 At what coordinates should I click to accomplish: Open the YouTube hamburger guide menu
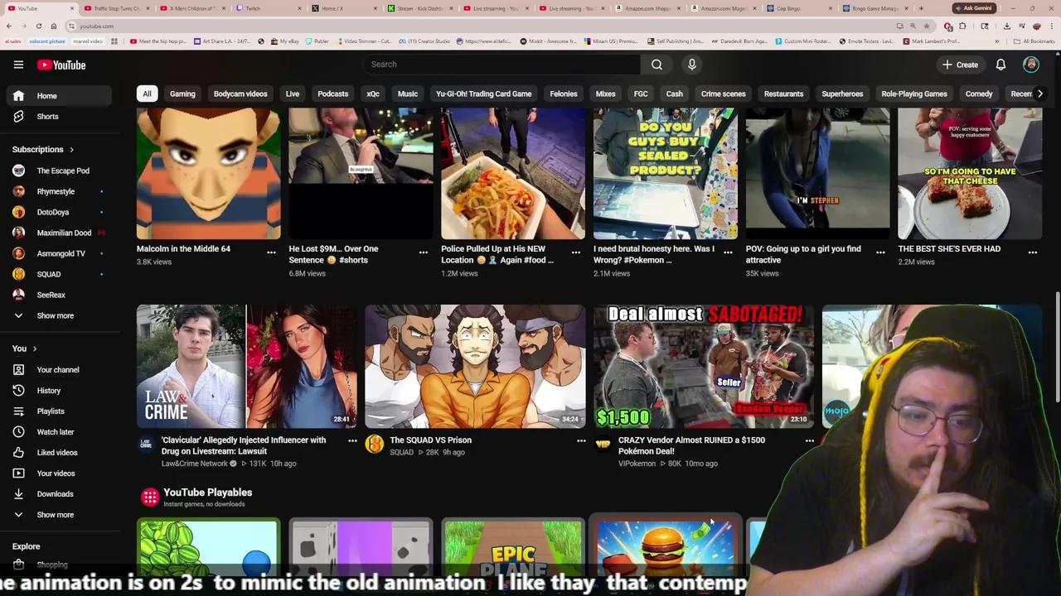tap(18, 65)
